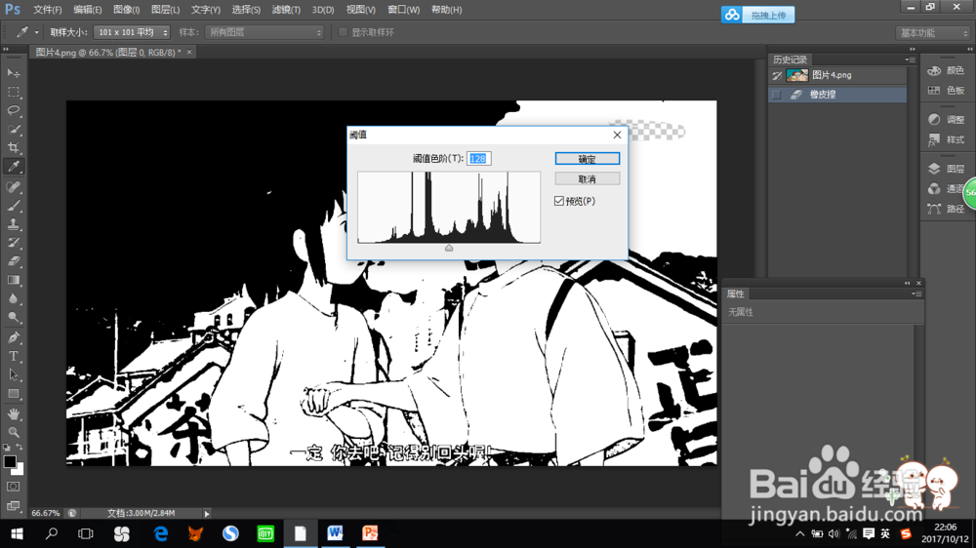Image resolution: width=976 pixels, height=548 pixels.
Task: Click the 66.67% zoom field
Action: tap(46, 513)
